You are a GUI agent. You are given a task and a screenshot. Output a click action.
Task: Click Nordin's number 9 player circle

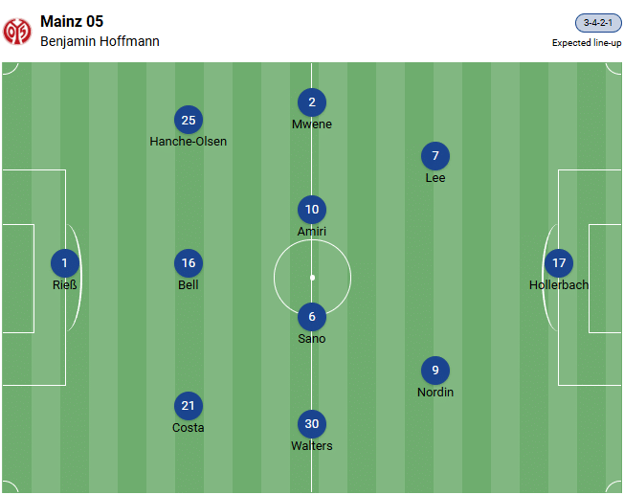435,371
